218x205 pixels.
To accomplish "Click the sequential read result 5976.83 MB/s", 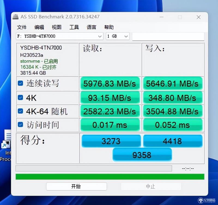I will pyautogui.click(x=110, y=84).
